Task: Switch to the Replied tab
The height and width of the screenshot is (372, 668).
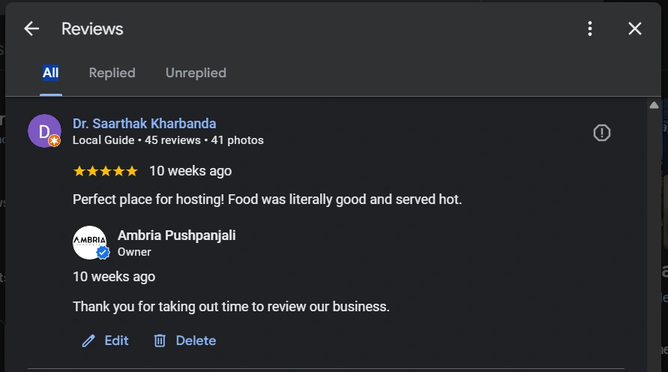Action: [x=112, y=73]
